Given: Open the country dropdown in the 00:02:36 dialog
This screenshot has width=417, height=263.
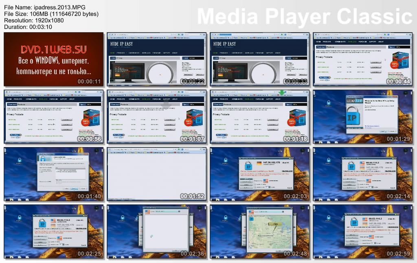Looking at the screenshot, I should point(167,211).
